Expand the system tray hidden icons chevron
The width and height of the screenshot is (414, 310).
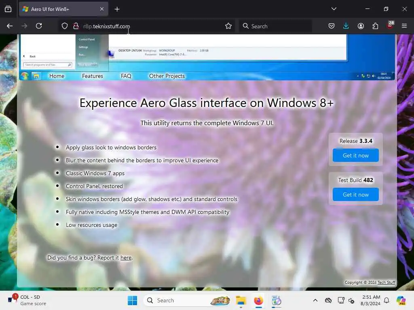click(315, 300)
